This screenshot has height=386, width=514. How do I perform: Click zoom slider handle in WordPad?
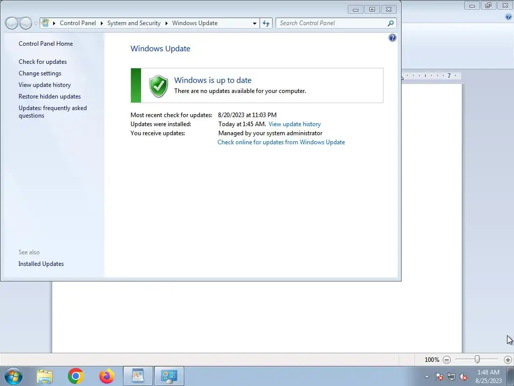point(477,359)
